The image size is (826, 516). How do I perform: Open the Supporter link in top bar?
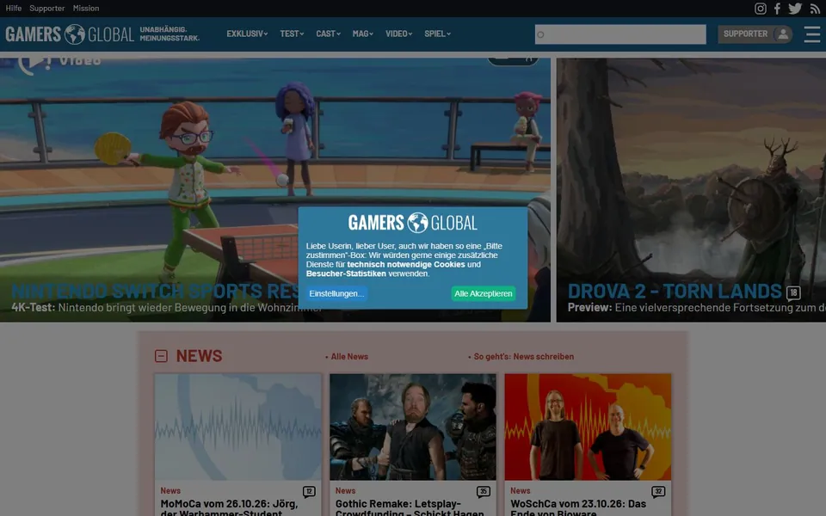tap(46, 8)
